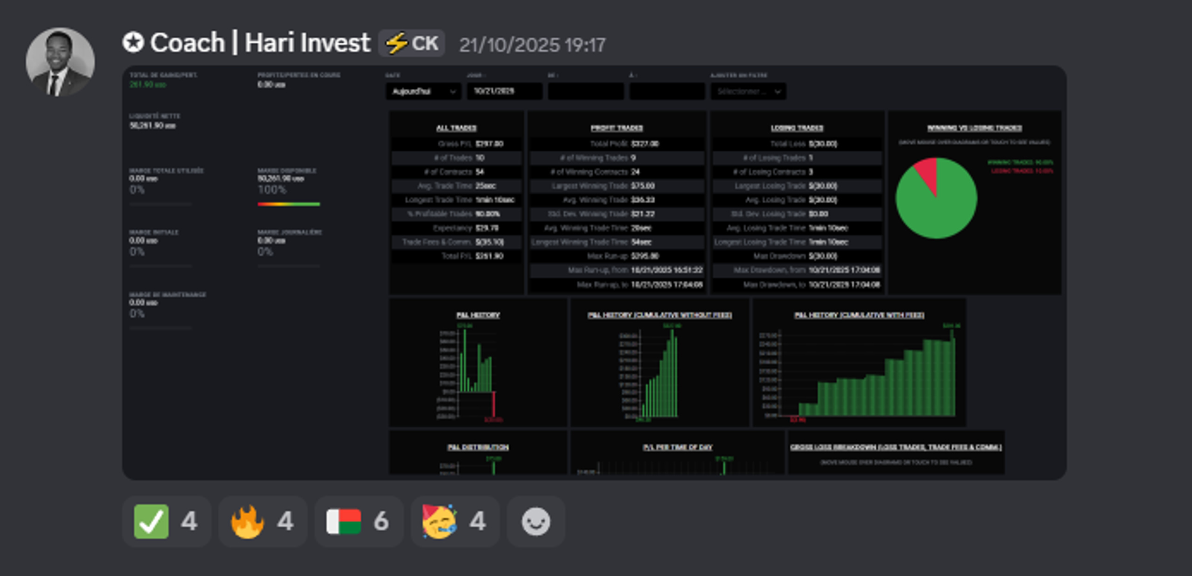Click the green slice of the pie chart

pos(936,212)
